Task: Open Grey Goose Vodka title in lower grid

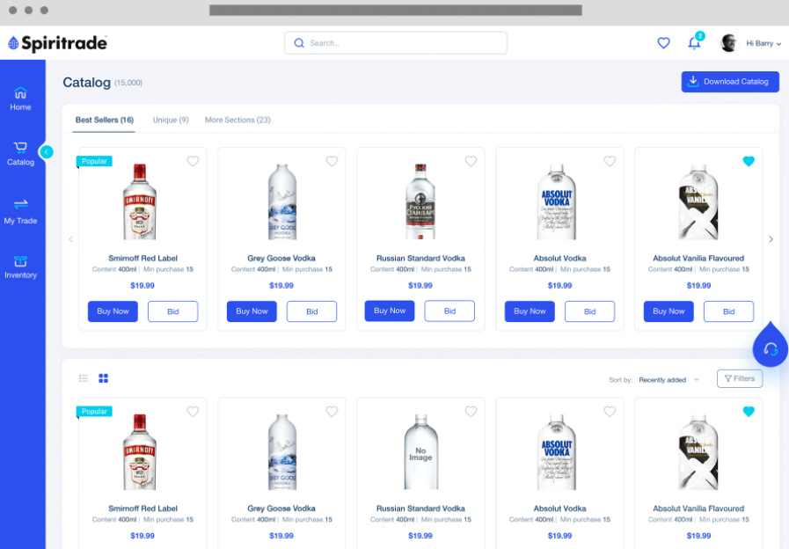Action: (281, 509)
